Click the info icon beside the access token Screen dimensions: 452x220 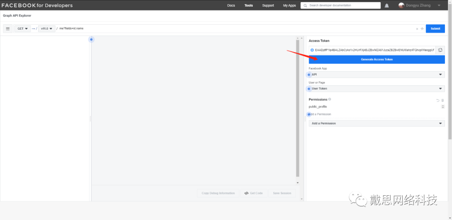(312, 50)
